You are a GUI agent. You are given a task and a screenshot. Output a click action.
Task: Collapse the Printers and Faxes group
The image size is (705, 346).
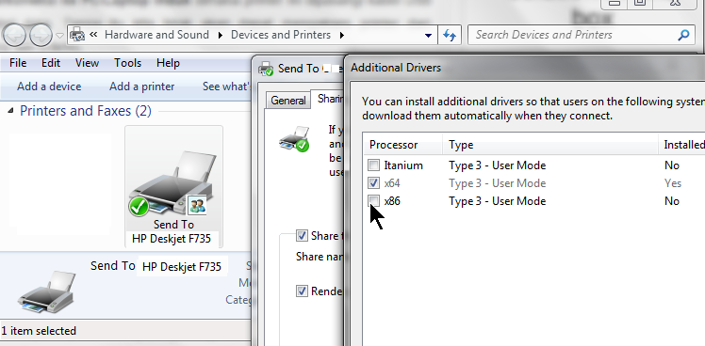(x=10, y=111)
